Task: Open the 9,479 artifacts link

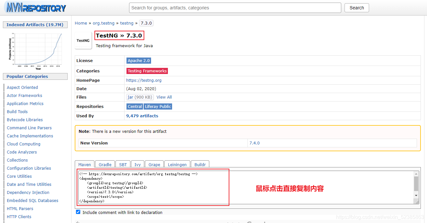Action: (x=142, y=116)
